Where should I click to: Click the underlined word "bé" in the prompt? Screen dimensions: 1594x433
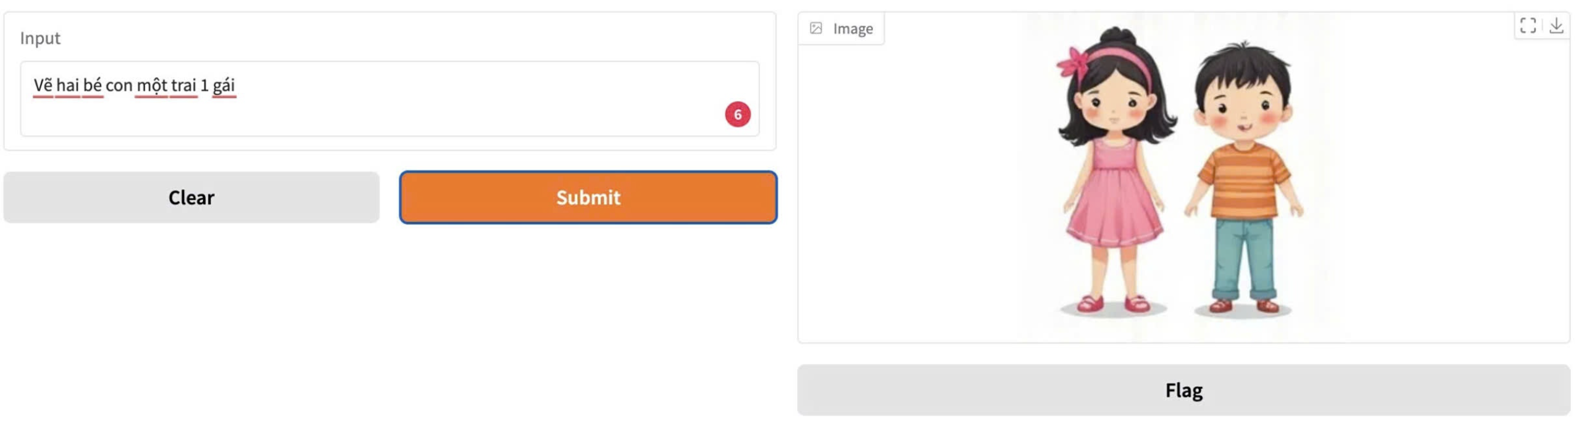tap(92, 85)
